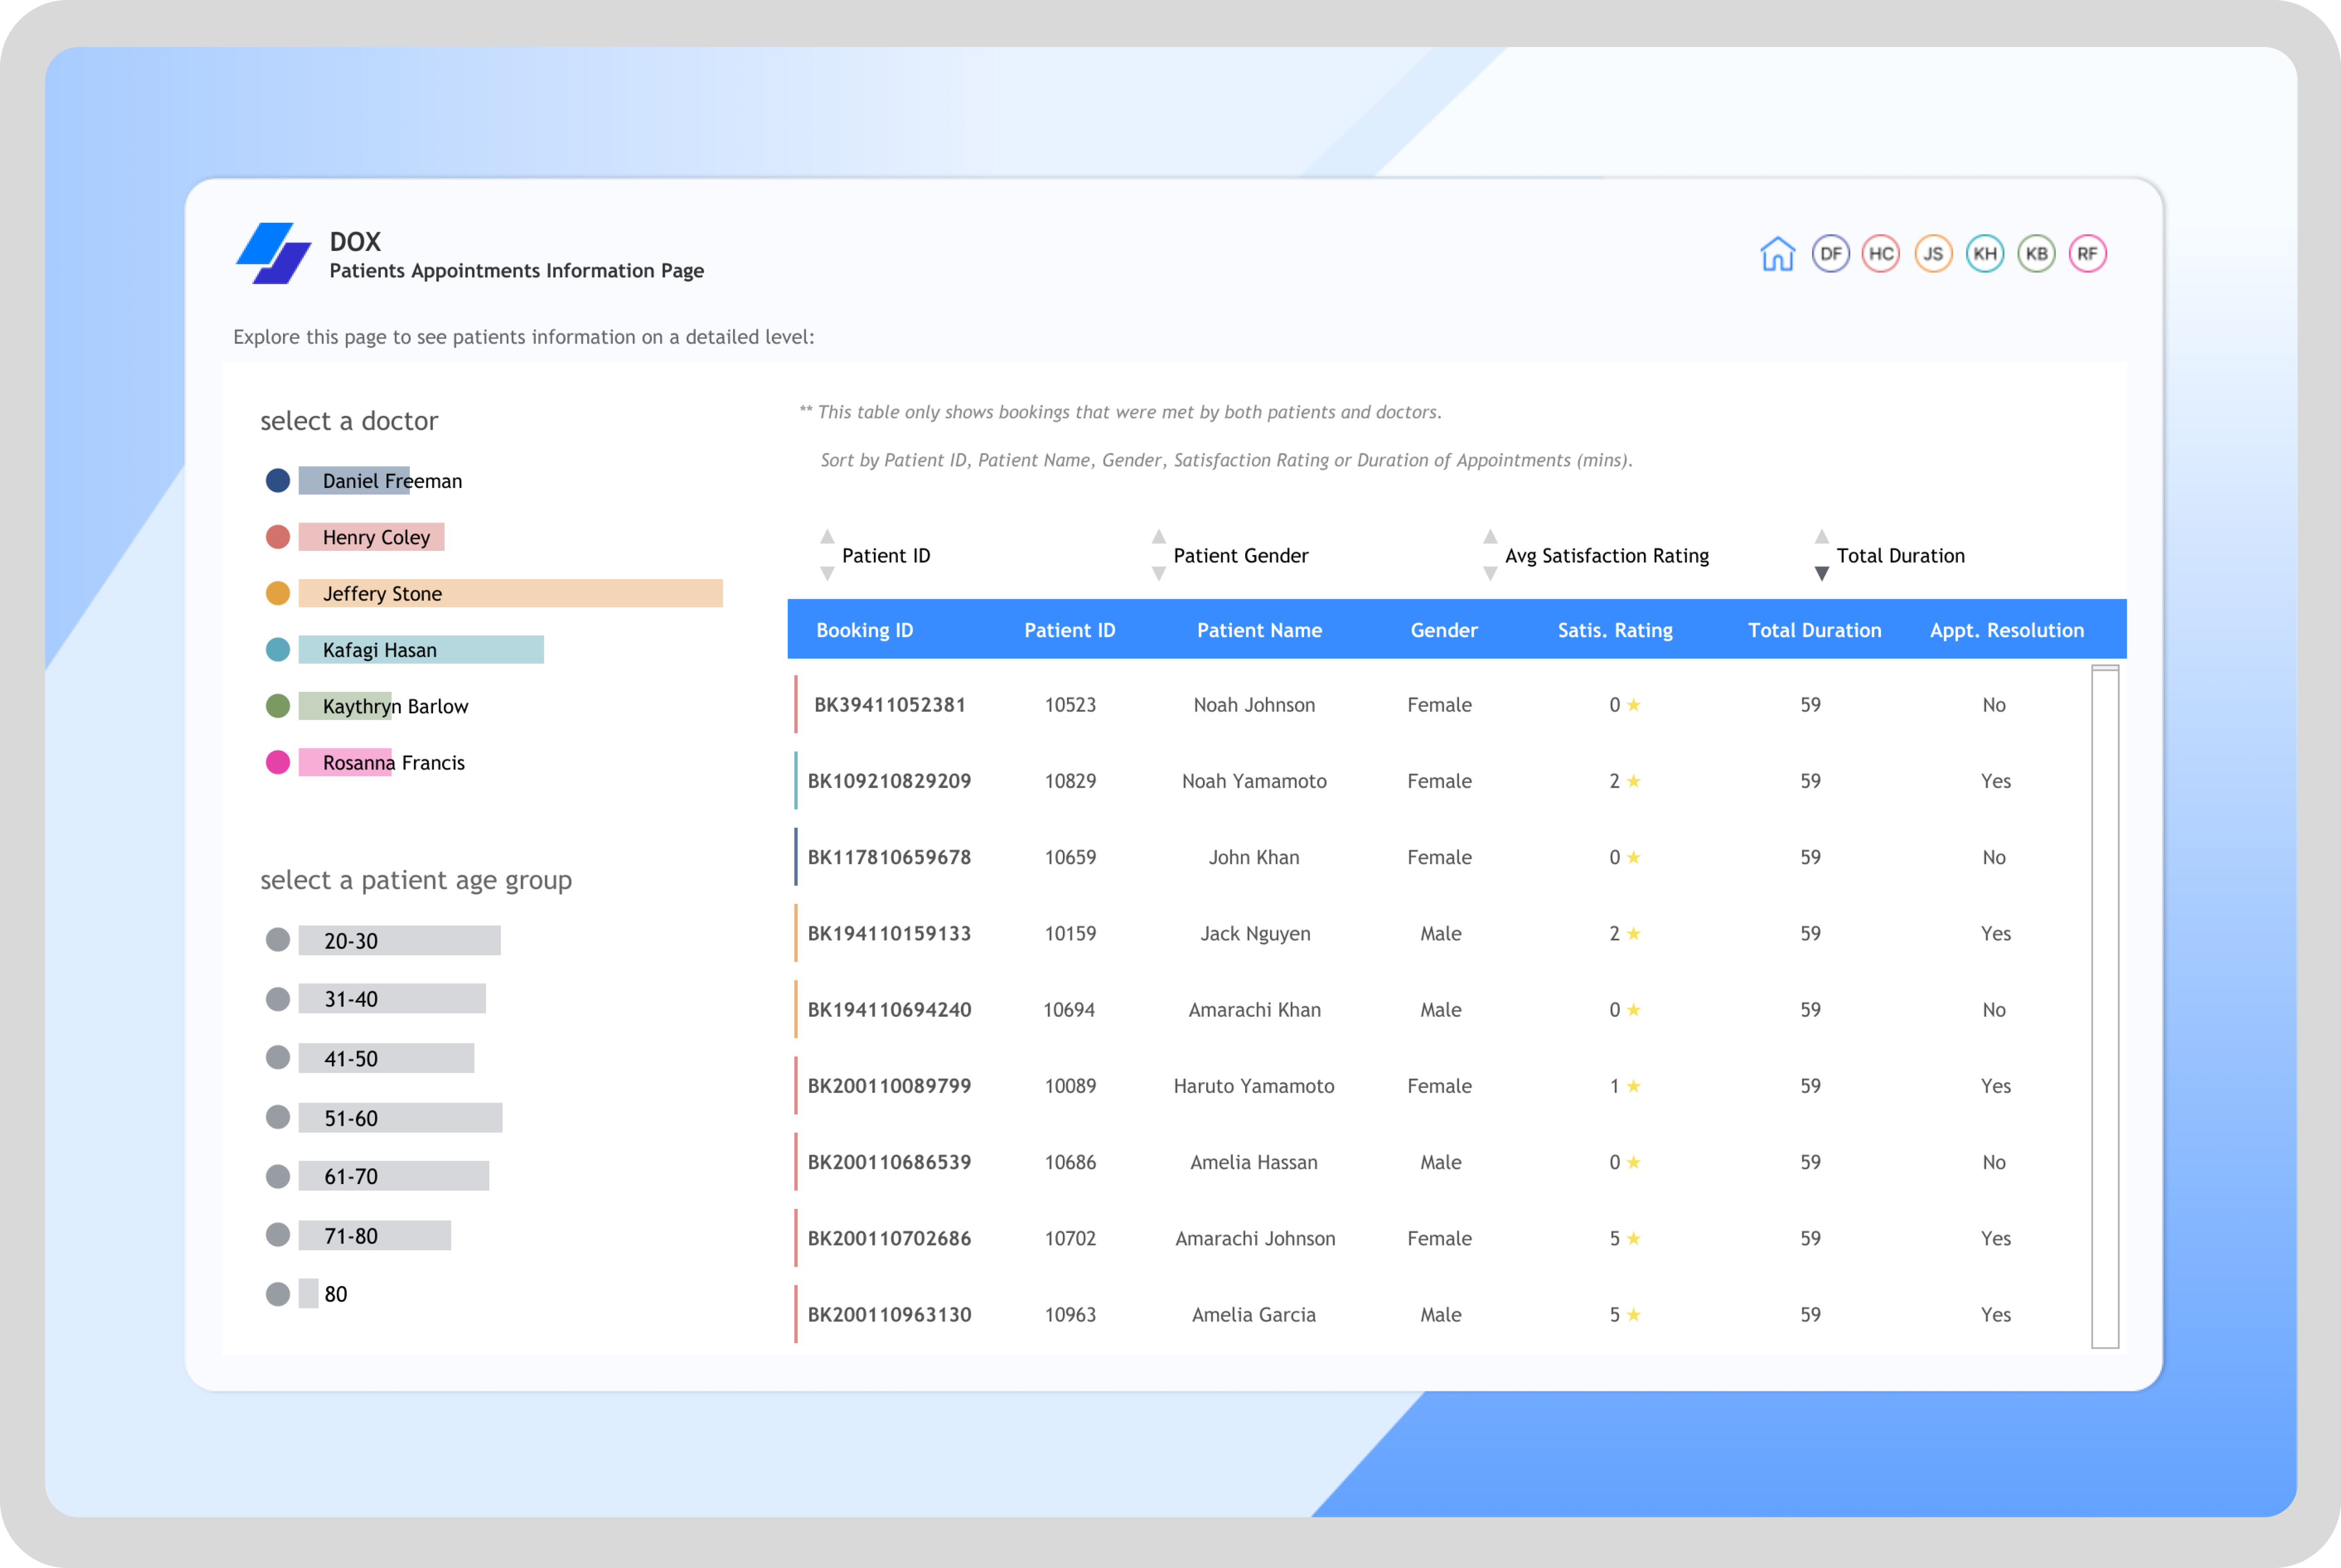
Task: Click the Patient Name column header
Action: tap(1259, 630)
